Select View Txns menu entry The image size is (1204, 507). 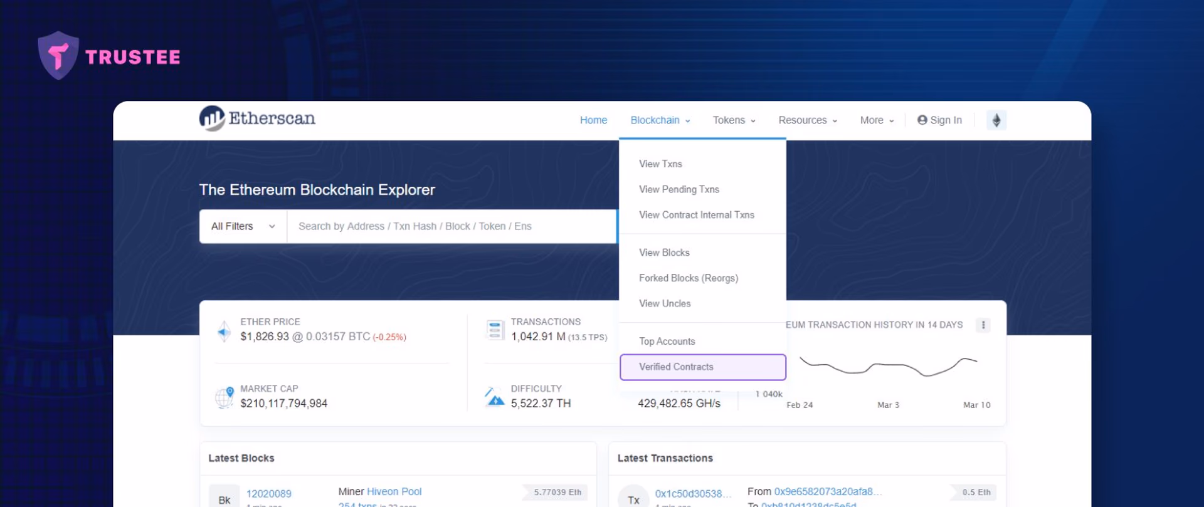point(660,164)
